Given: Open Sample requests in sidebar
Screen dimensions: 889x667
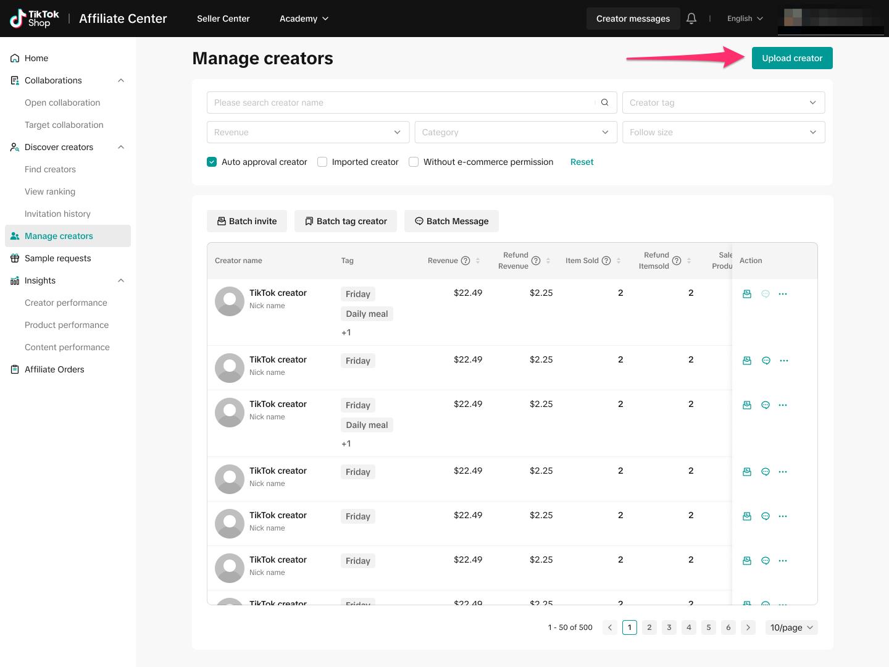Looking at the screenshot, I should (x=58, y=258).
